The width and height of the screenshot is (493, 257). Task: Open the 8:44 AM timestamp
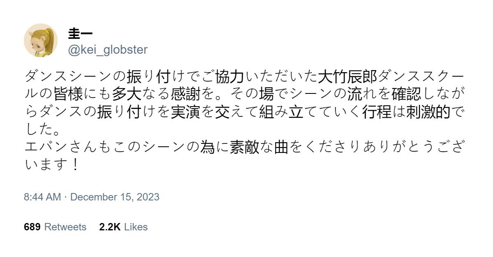tap(42, 197)
